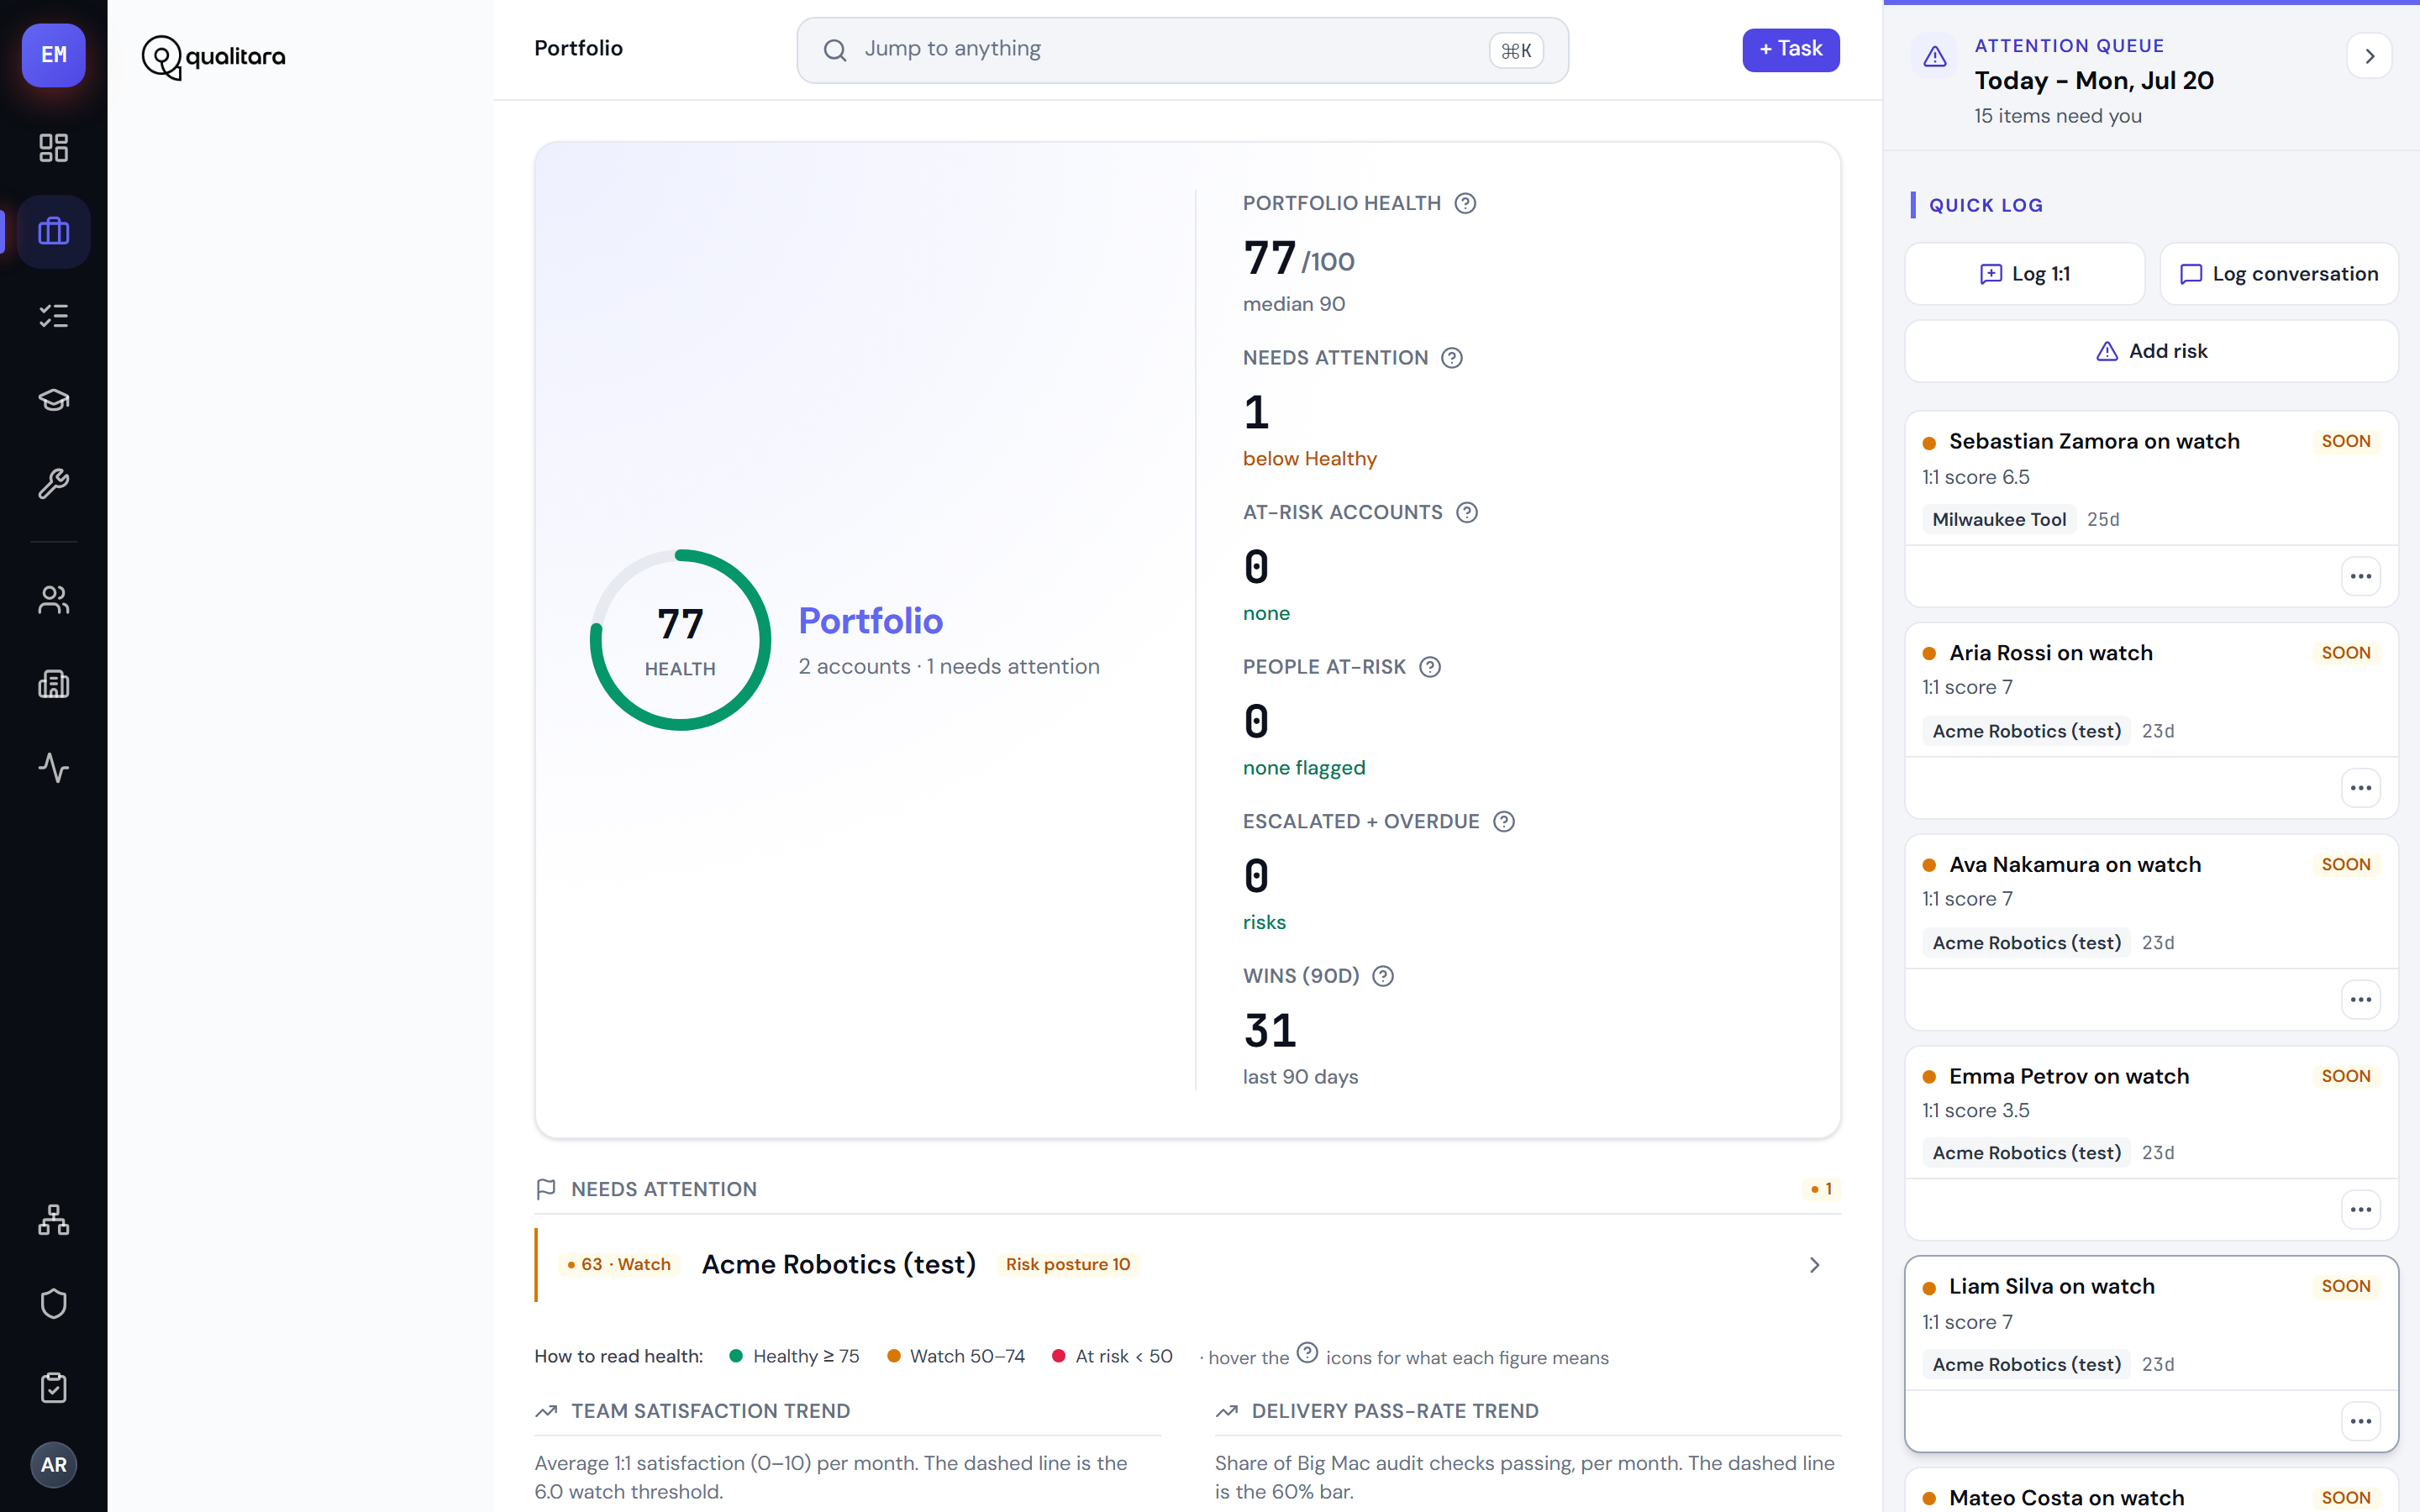Open the shield sidebar icon

pos(53,1304)
